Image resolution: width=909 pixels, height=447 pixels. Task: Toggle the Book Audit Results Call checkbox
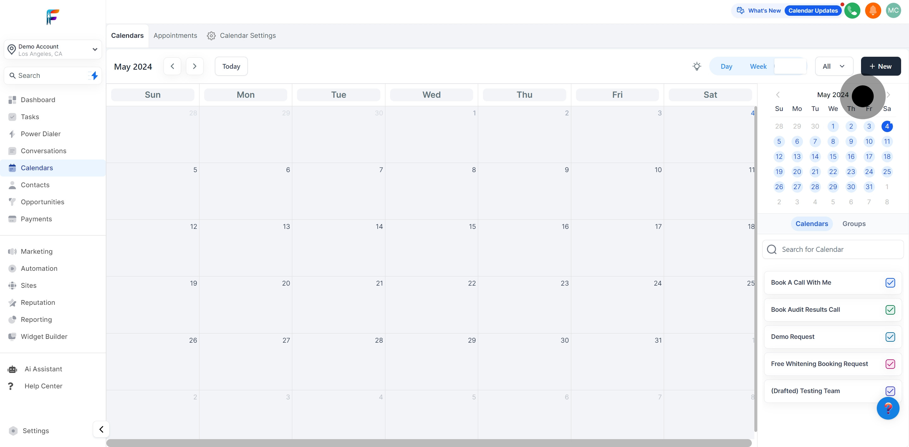(890, 310)
